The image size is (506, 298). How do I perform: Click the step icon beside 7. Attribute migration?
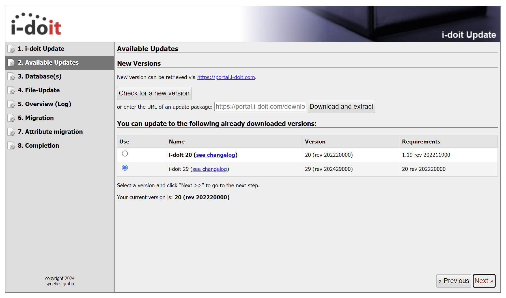coord(11,132)
